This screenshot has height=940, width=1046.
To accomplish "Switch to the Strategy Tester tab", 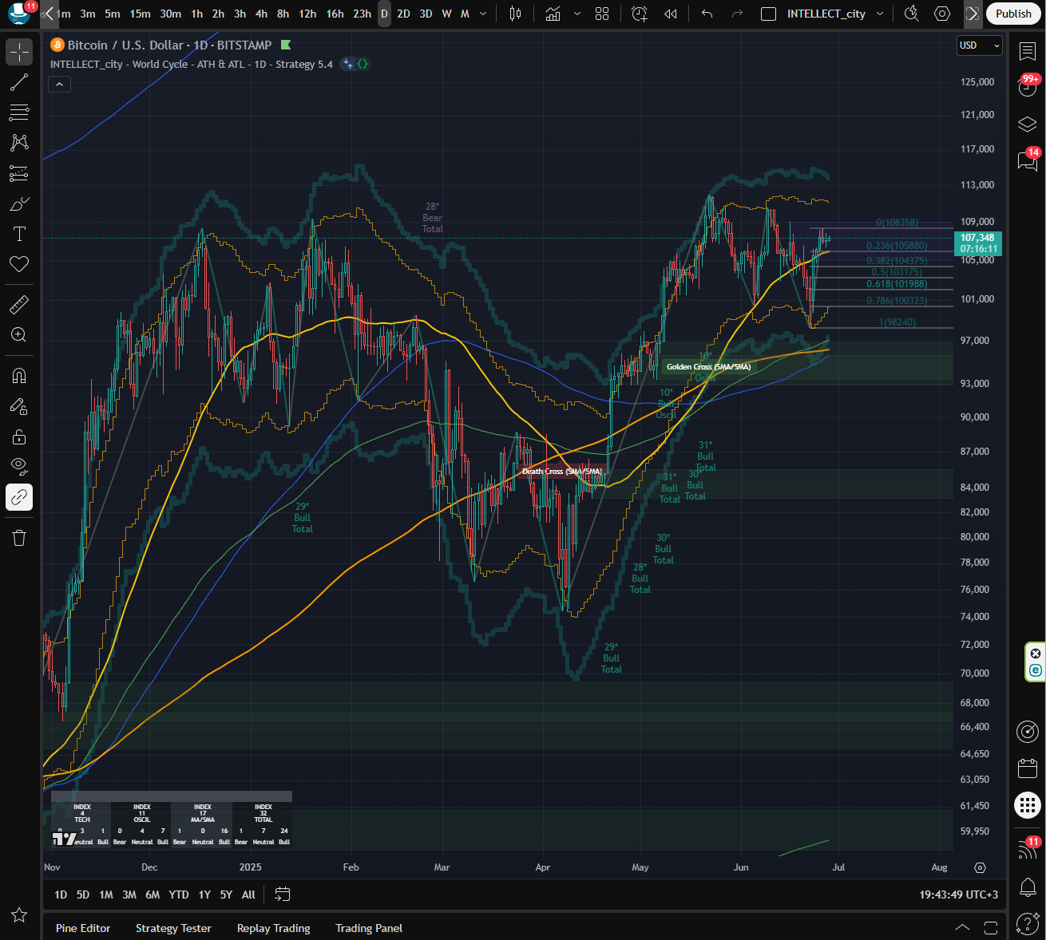I will coord(173,928).
